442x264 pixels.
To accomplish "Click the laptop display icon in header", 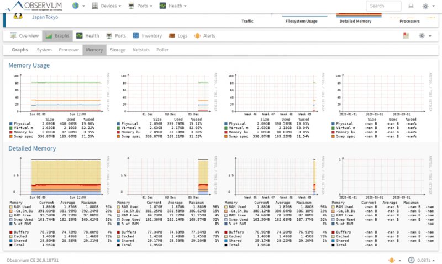I will (x=411, y=6).
